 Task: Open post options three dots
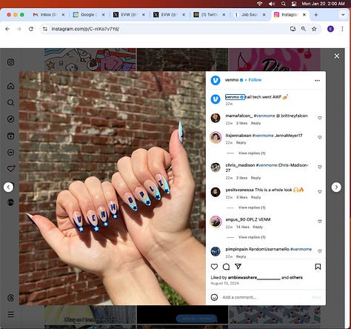318,80
